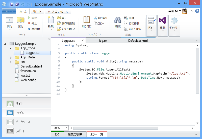
Task: Click the 切り取り (Cut) scissors icon
Action: (95, 18)
